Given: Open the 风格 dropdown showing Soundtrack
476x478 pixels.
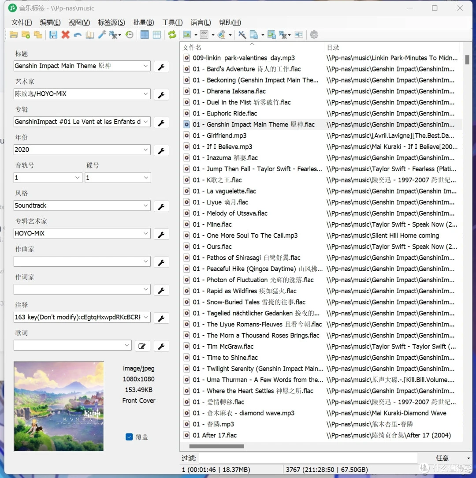Looking at the screenshot, I should click(146, 205).
